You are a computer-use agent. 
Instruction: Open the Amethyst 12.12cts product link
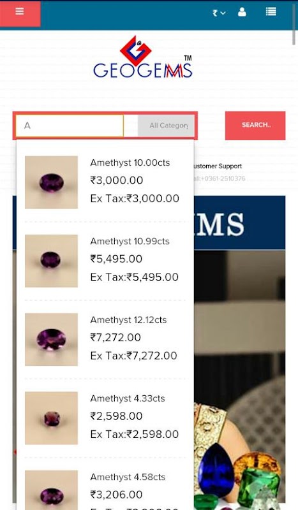(x=128, y=320)
